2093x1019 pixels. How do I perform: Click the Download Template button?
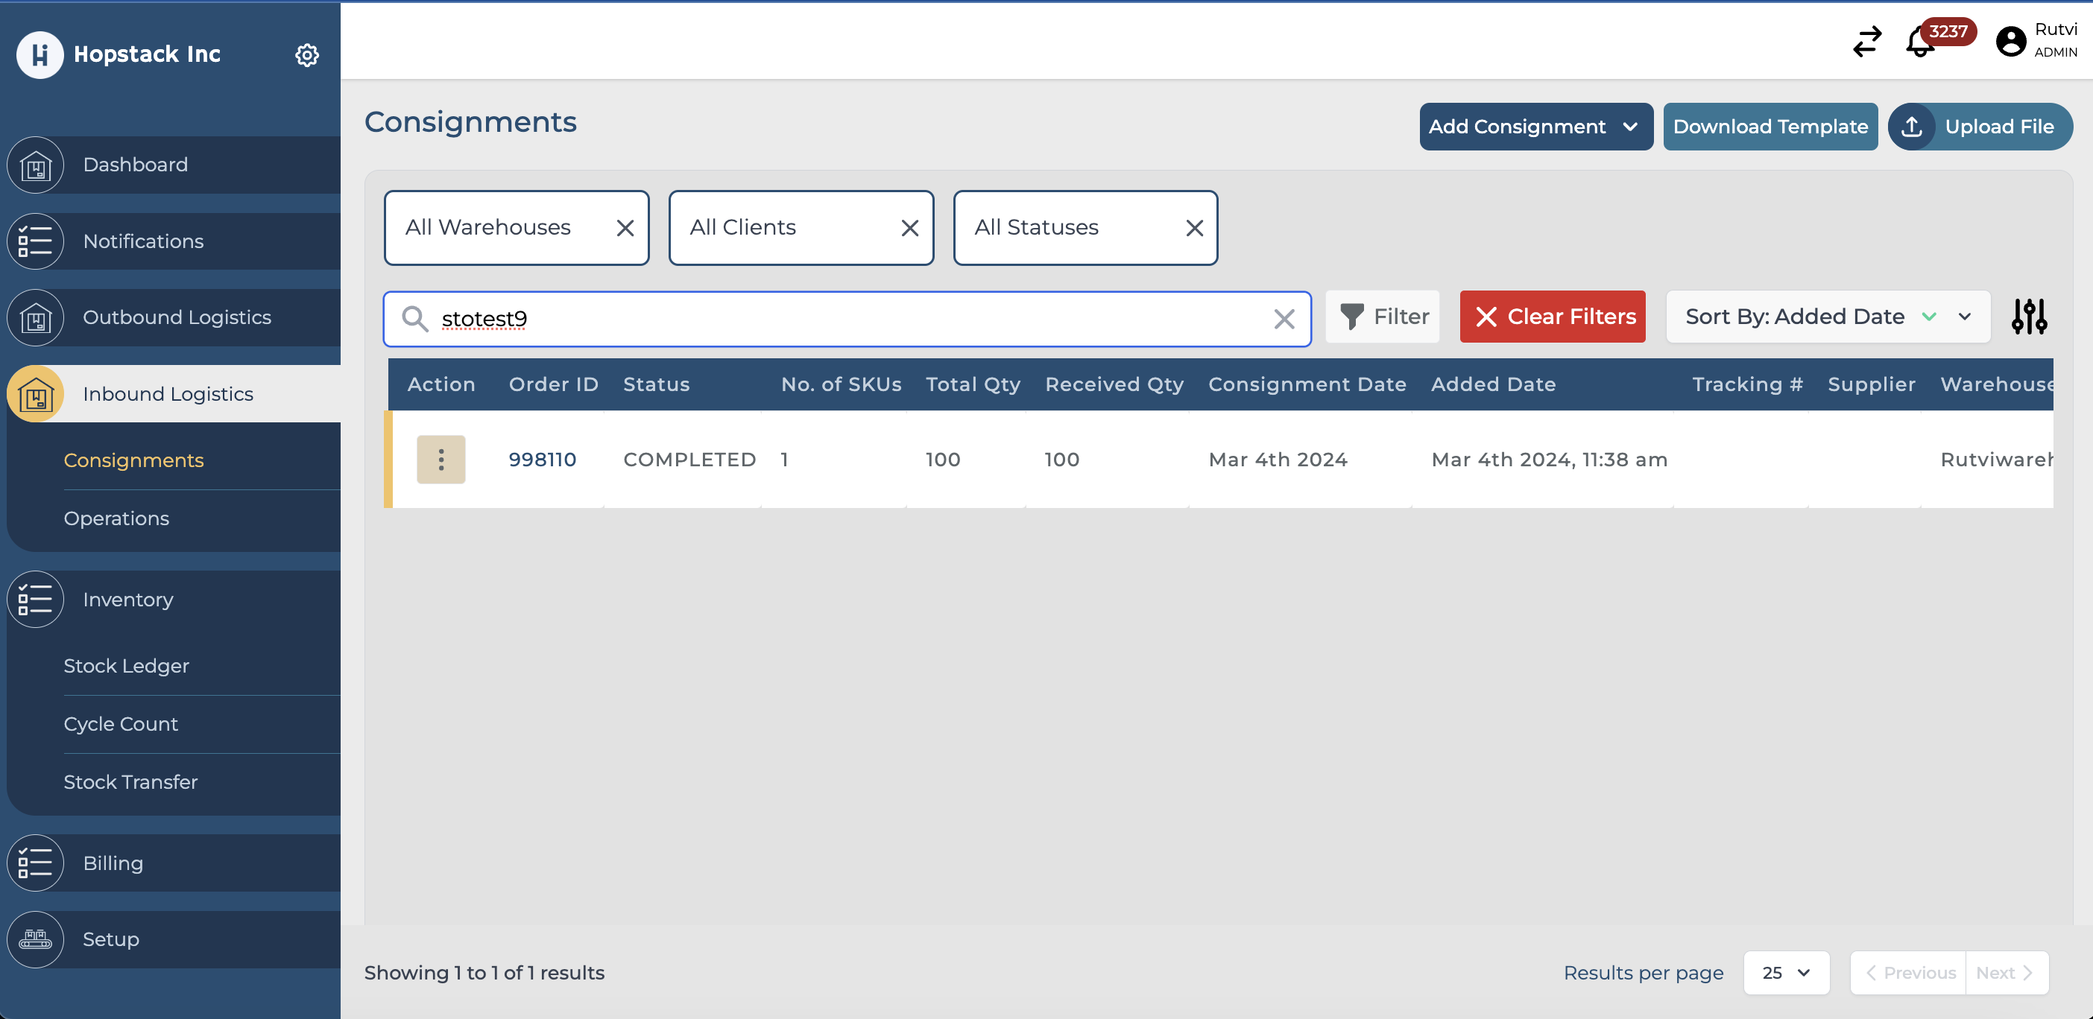coord(1770,127)
